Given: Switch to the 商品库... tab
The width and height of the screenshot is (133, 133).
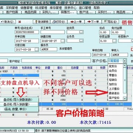Looking at the screenshot, I should tap(123, 12).
